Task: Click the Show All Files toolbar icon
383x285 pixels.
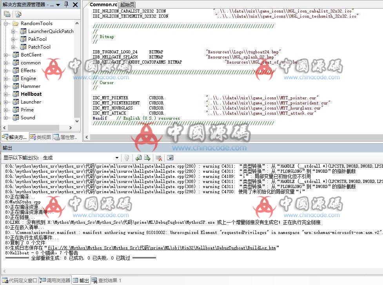Action: (x=18, y=15)
